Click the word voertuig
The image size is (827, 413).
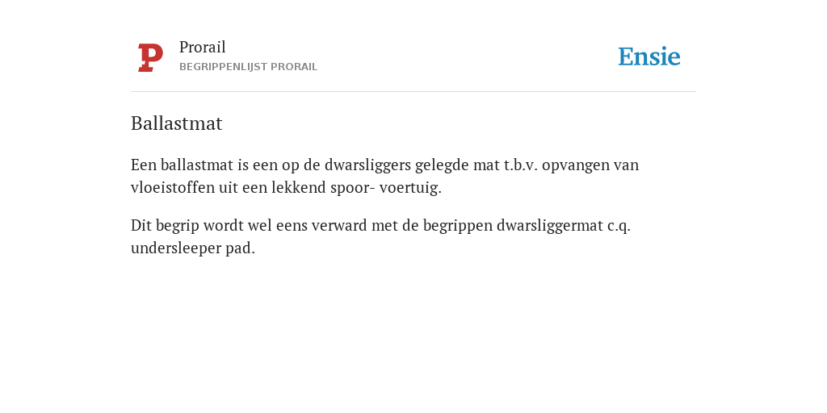410,187
